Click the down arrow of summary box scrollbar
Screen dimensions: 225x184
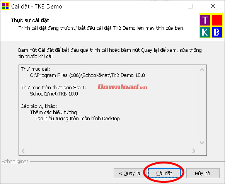tap(202, 143)
